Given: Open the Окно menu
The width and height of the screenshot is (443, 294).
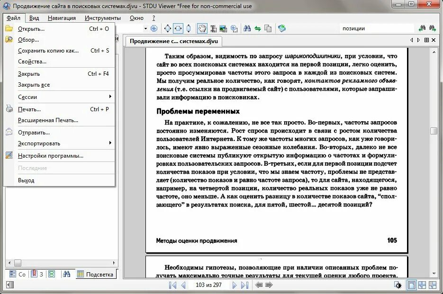Looking at the screenshot, I should pyautogui.click(x=136, y=18).
